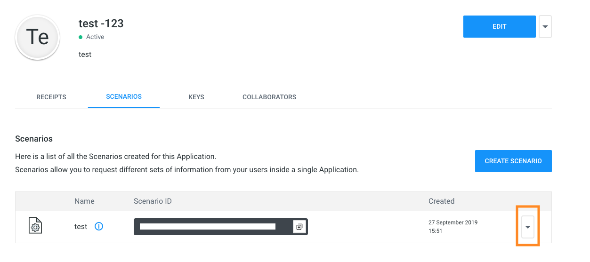
Task: Click the "test" description under the title
Action: [x=85, y=55]
